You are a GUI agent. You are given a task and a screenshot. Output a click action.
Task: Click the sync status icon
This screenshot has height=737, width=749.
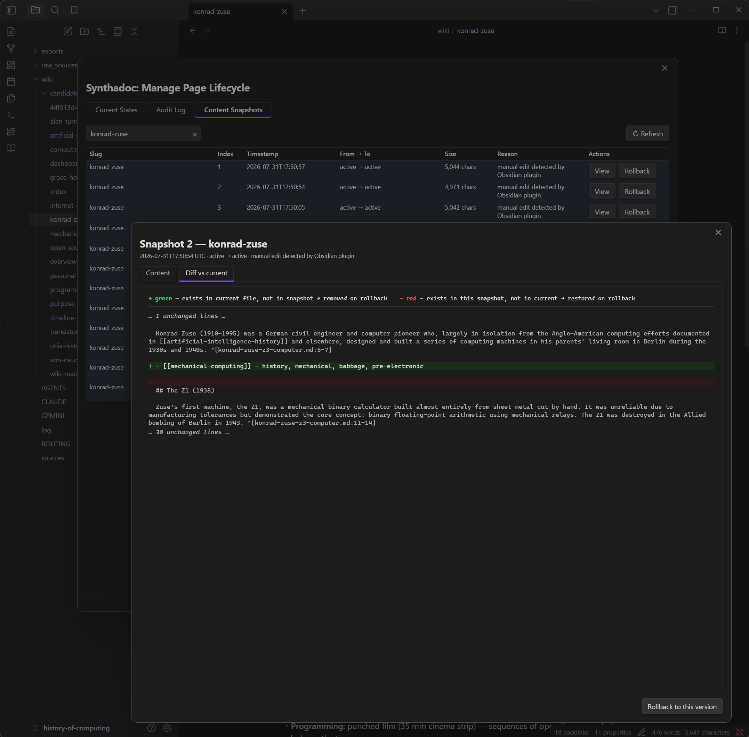coord(740,732)
